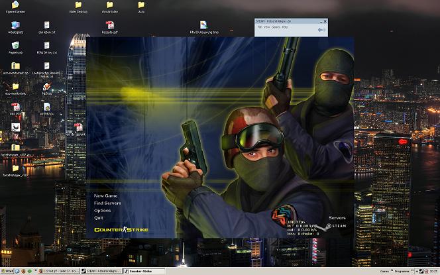440x275 pixels.
Task: Switch to STEAM taskbar button
Action: click(x=101, y=271)
